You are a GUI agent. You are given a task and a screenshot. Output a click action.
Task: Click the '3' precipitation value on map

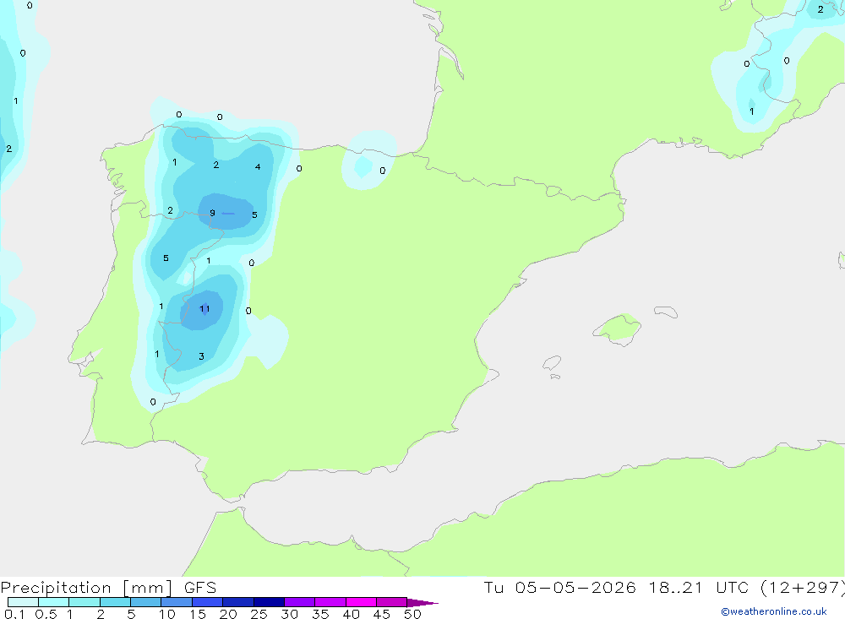click(202, 356)
